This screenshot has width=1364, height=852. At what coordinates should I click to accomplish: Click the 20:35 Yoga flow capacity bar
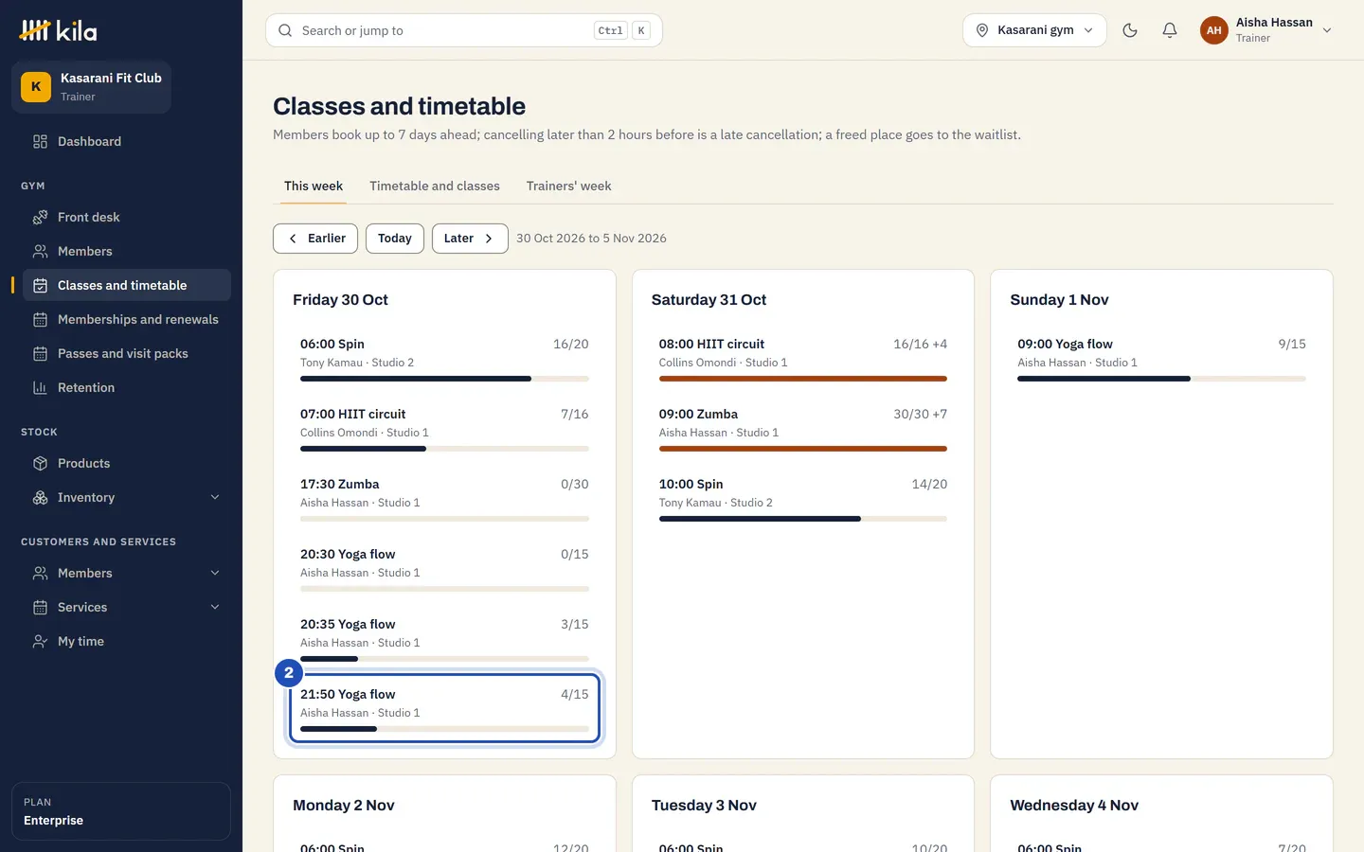tap(444, 659)
